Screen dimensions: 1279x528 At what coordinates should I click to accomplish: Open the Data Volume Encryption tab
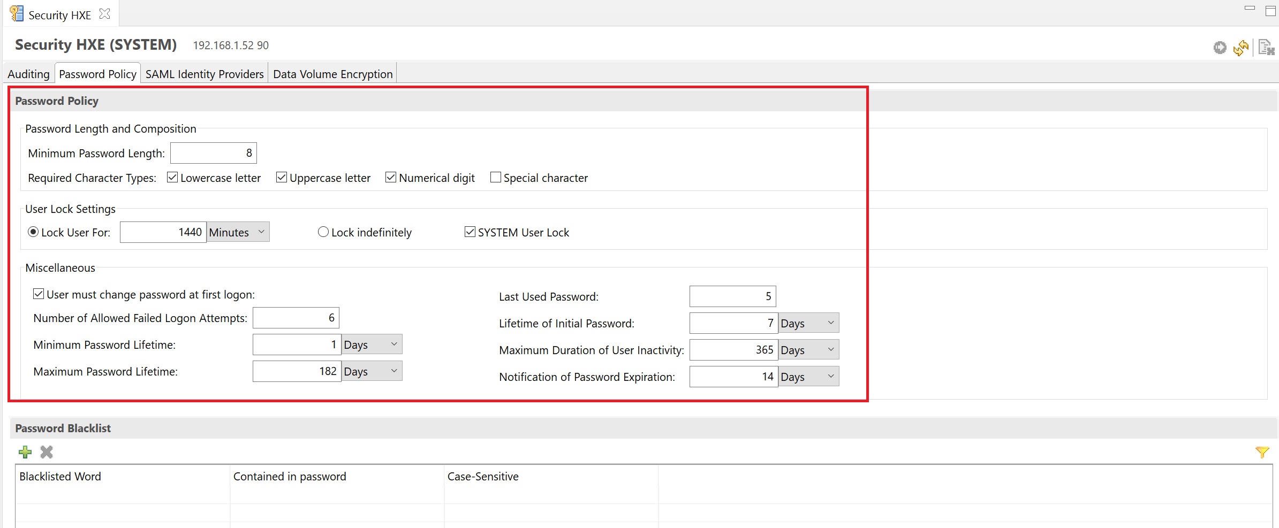[332, 74]
